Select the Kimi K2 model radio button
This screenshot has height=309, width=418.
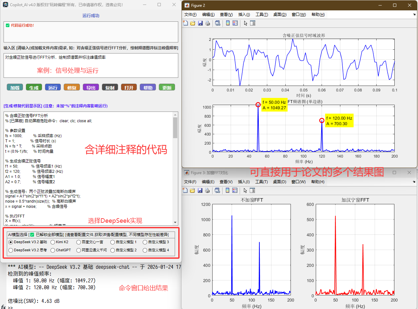pos(53,242)
